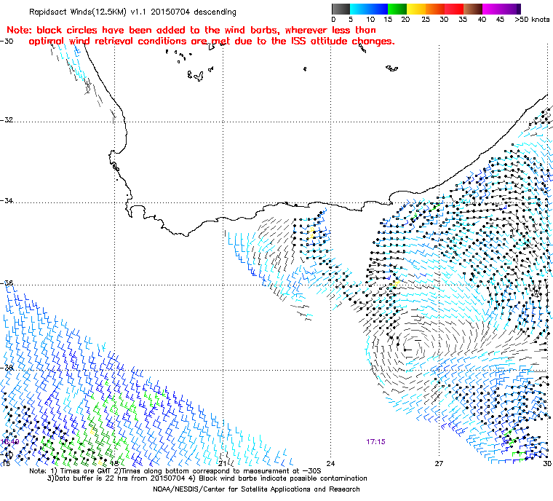Click the '15' label under the color bar
553x501 pixels.
[388, 20]
